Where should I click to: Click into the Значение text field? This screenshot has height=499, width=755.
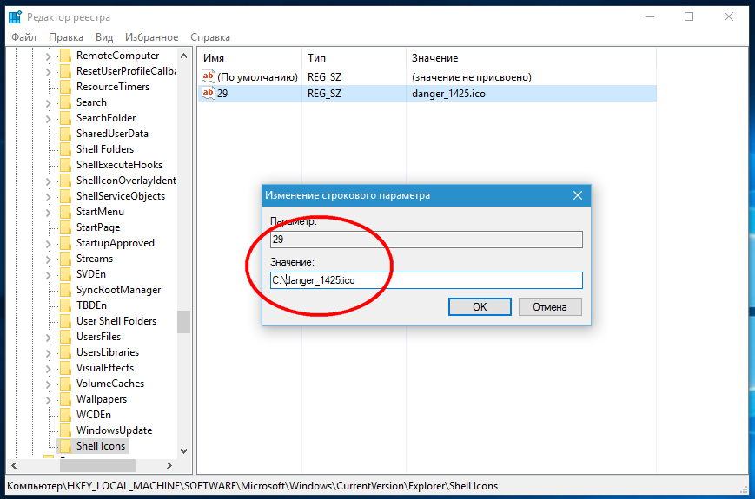426,280
